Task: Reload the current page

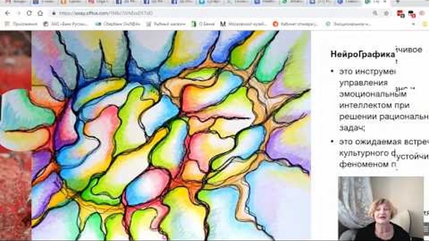Action: (29, 12)
